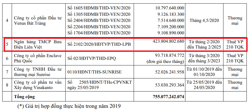Click the value 10.797.640.000

coord(170,8)
